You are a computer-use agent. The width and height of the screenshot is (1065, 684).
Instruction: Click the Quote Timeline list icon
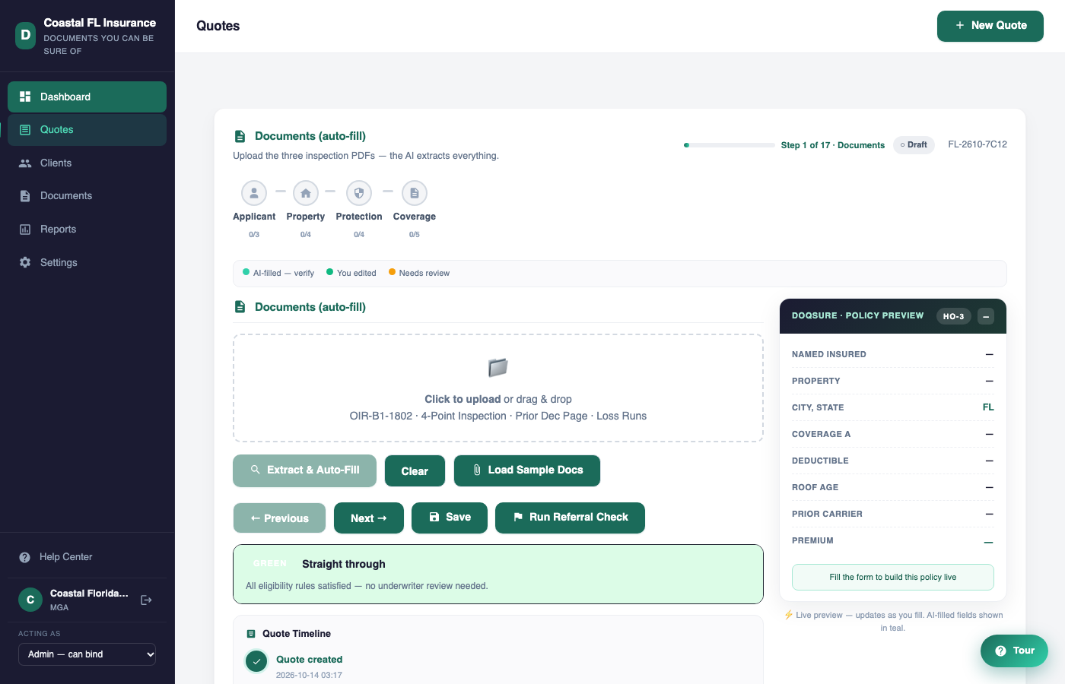pyautogui.click(x=251, y=634)
